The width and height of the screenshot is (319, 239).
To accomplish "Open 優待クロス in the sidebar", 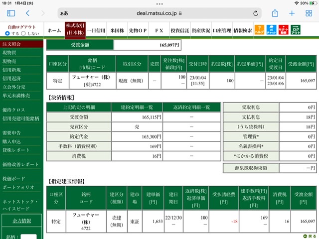I will pyautogui.click(x=13, y=110).
